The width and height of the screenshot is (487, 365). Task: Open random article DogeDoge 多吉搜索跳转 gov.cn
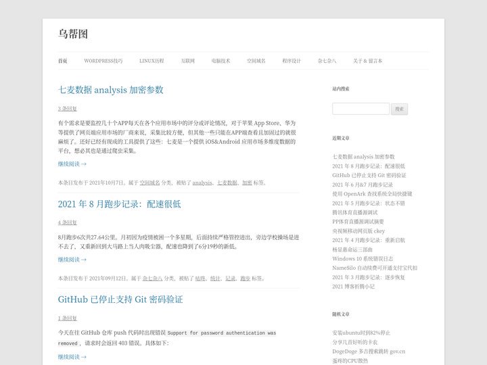[x=369, y=351]
